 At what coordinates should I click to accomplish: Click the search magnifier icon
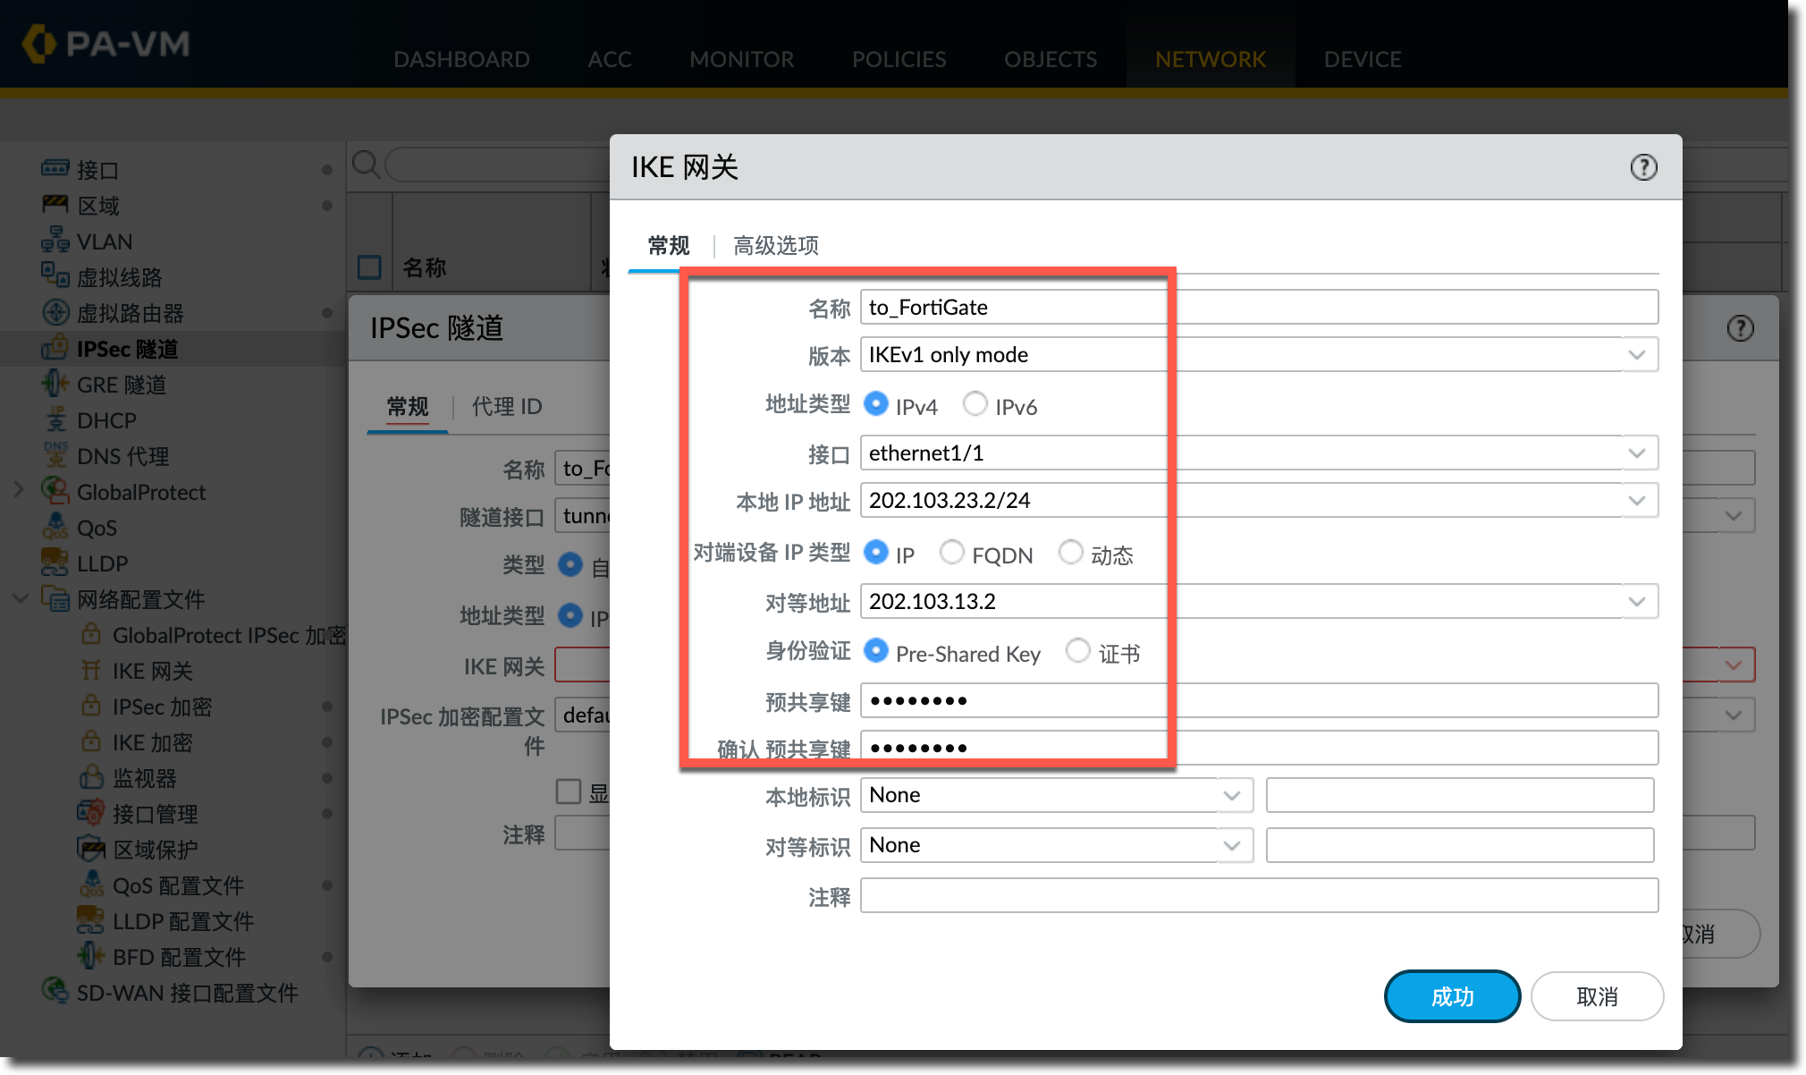[366, 165]
